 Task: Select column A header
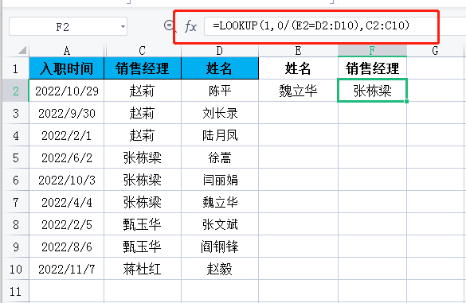[67, 51]
